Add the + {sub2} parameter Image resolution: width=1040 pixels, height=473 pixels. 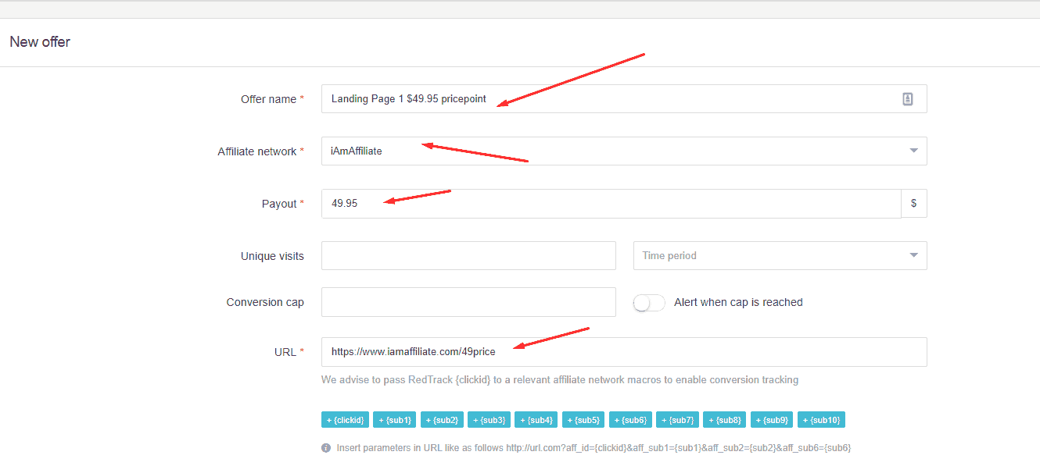[442, 420]
